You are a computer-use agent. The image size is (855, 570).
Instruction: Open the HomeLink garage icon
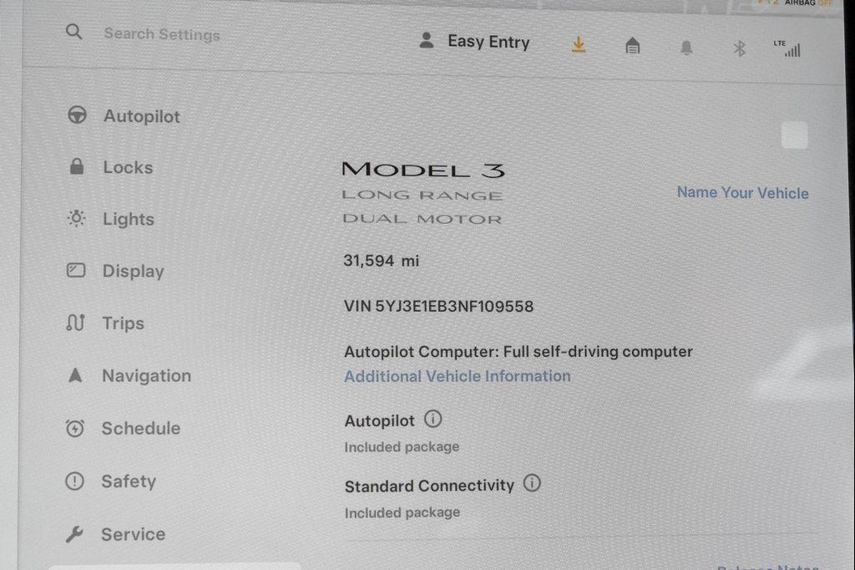pyautogui.click(x=633, y=45)
